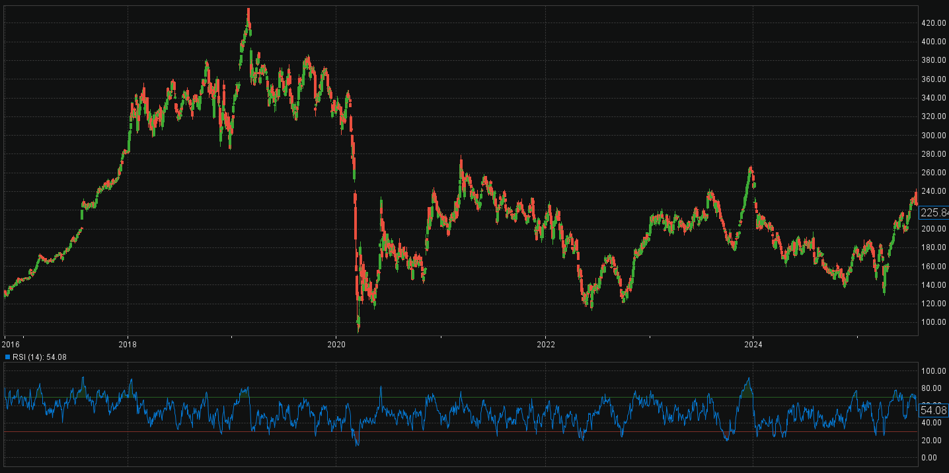Click the 2022 time axis marker
Image resolution: width=949 pixels, height=473 pixels.
[x=545, y=344]
